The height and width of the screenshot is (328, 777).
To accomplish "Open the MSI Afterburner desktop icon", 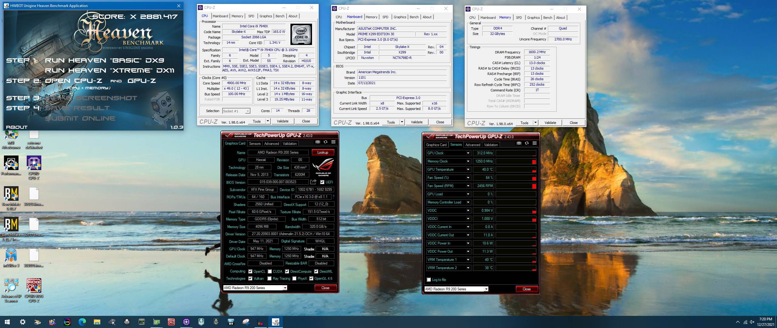I will 11,140.
